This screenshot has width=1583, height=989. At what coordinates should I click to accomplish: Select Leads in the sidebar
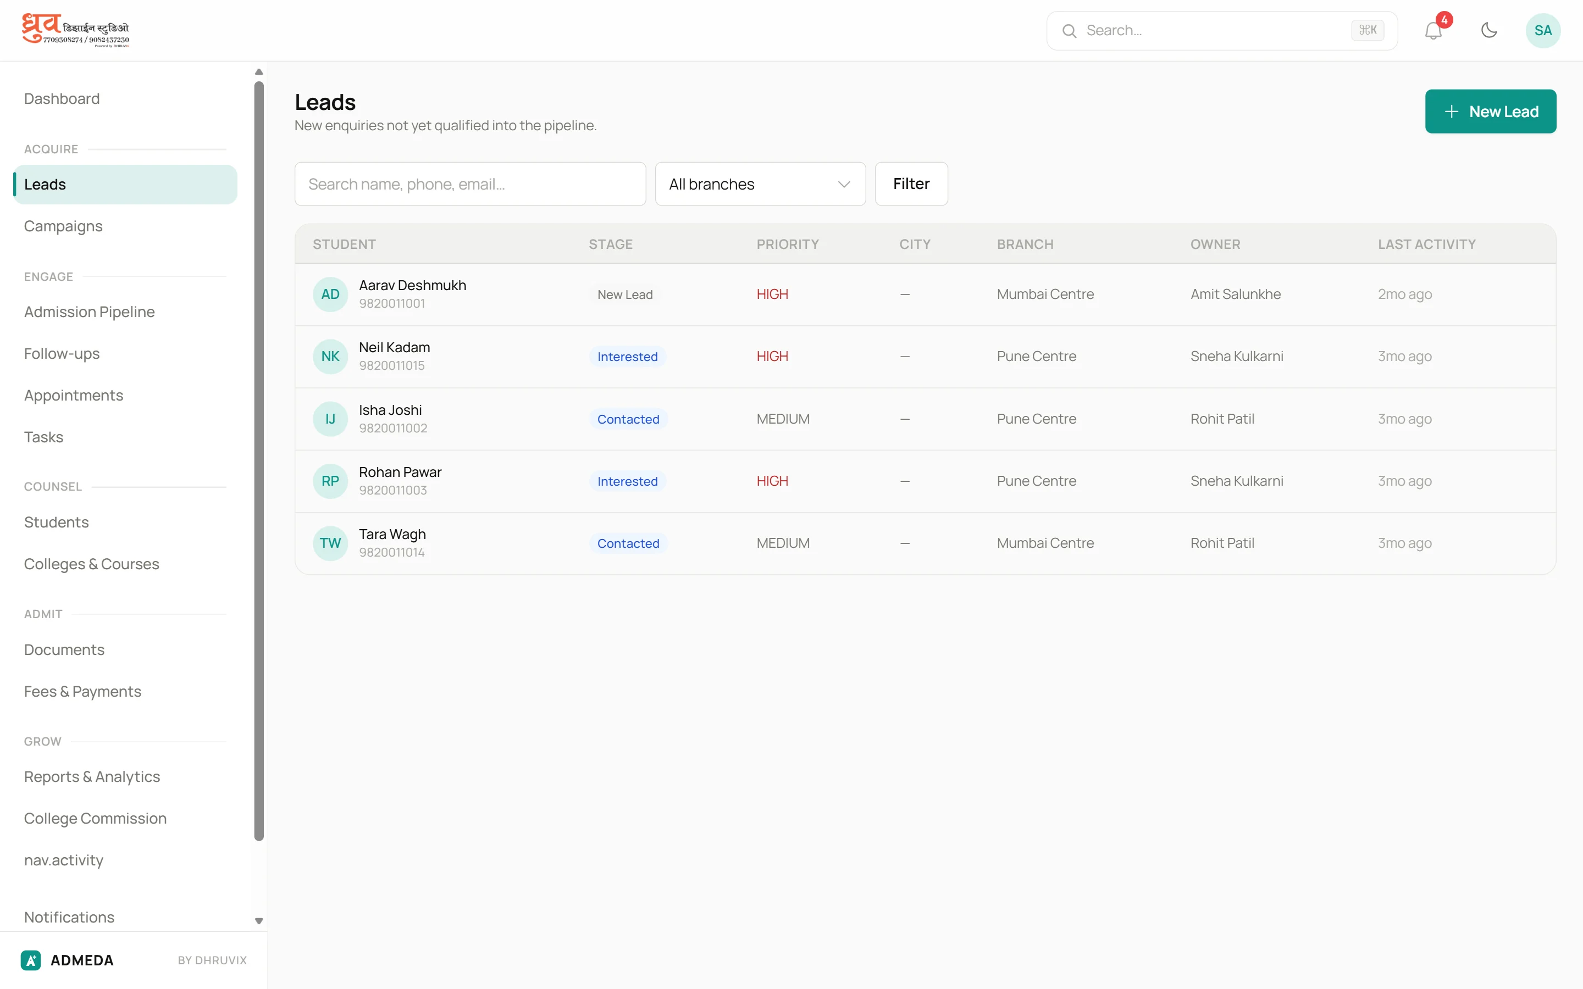coord(125,185)
